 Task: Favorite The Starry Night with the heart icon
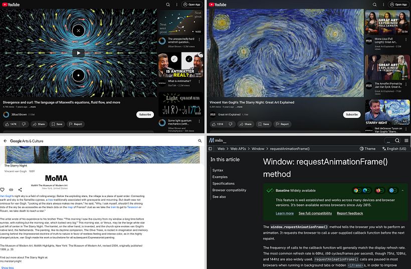point(3,189)
